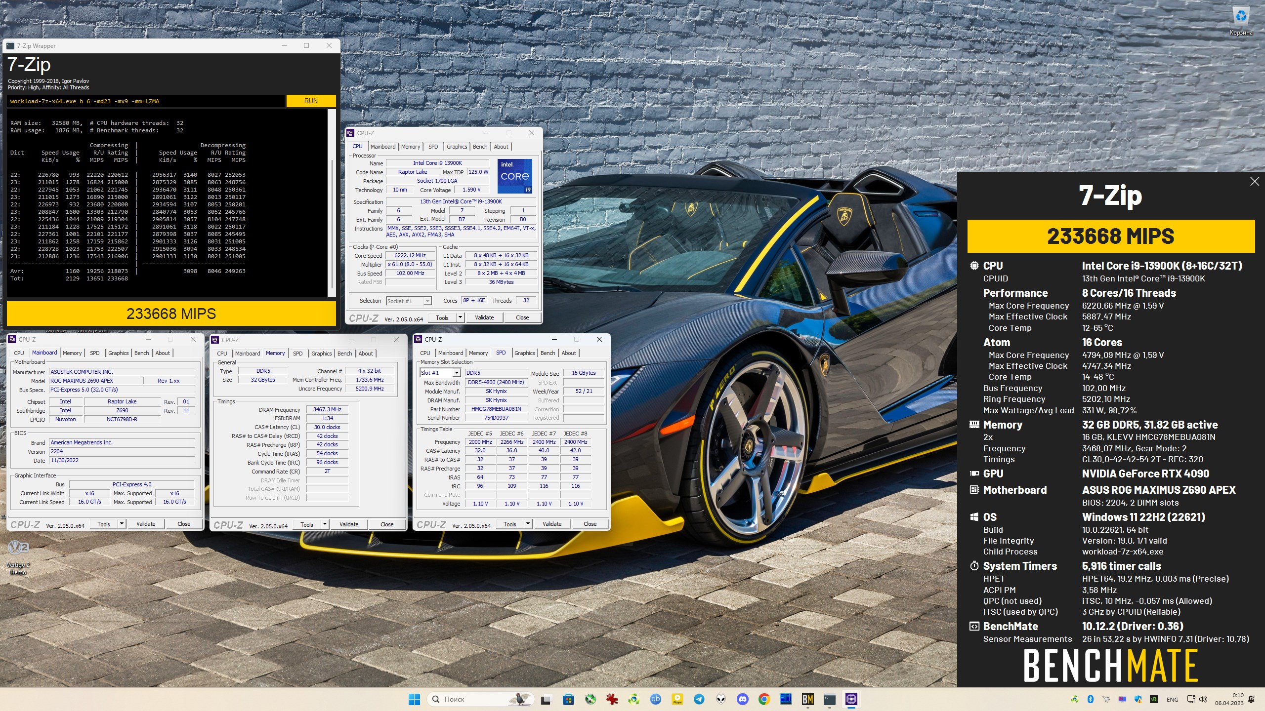
Task: Select the Uncore Frequency '5200.9 MHz' value
Action: coord(370,389)
